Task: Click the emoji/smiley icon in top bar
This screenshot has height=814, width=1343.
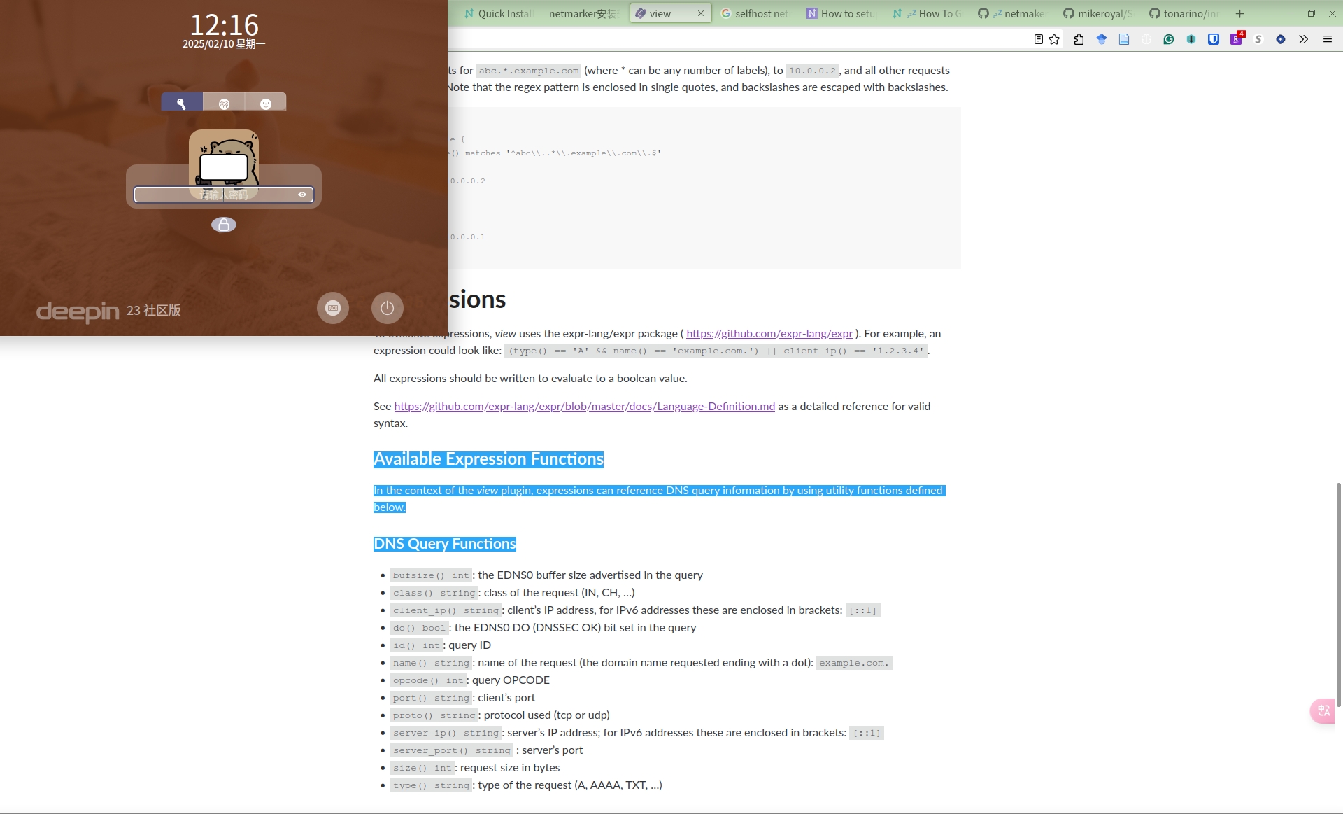Action: coord(266,103)
